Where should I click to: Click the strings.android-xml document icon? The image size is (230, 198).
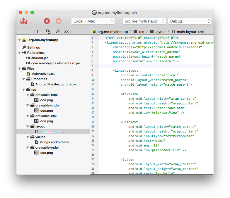click(37, 142)
